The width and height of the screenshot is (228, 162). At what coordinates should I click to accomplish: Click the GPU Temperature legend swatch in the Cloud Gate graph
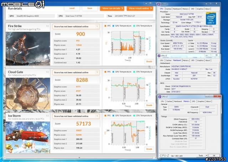point(113,72)
